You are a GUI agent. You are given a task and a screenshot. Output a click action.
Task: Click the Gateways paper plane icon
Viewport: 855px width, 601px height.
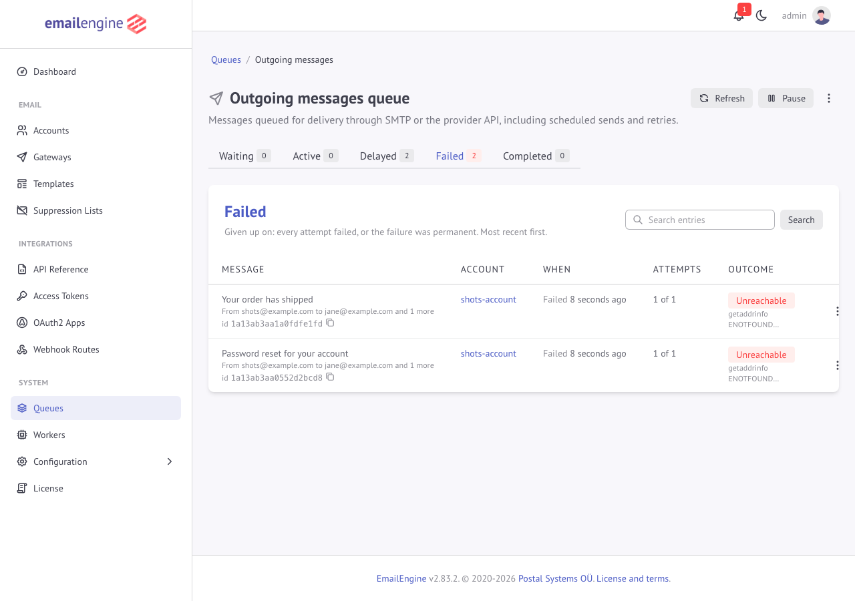pos(22,157)
